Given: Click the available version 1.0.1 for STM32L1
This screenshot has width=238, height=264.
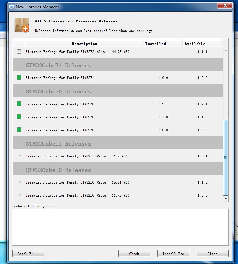Looking at the screenshot, I should pyautogui.click(x=202, y=156).
